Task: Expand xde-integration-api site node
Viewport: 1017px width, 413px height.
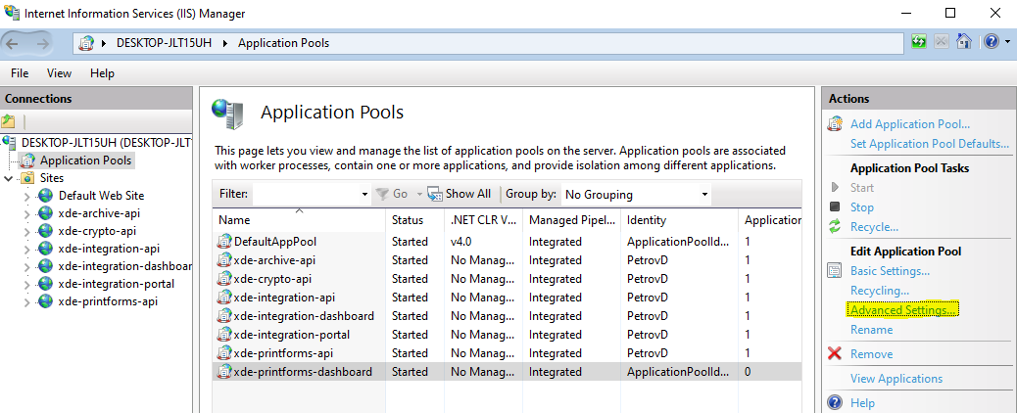Action: point(26,249)
